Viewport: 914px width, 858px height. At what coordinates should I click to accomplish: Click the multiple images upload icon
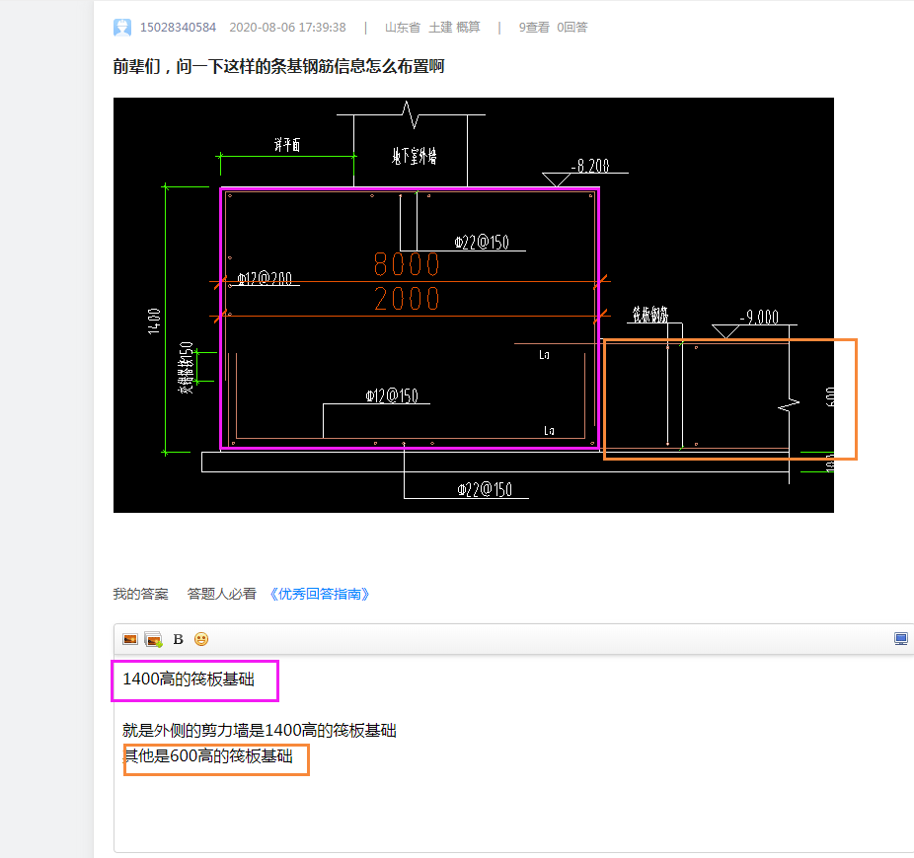(153, 639)
